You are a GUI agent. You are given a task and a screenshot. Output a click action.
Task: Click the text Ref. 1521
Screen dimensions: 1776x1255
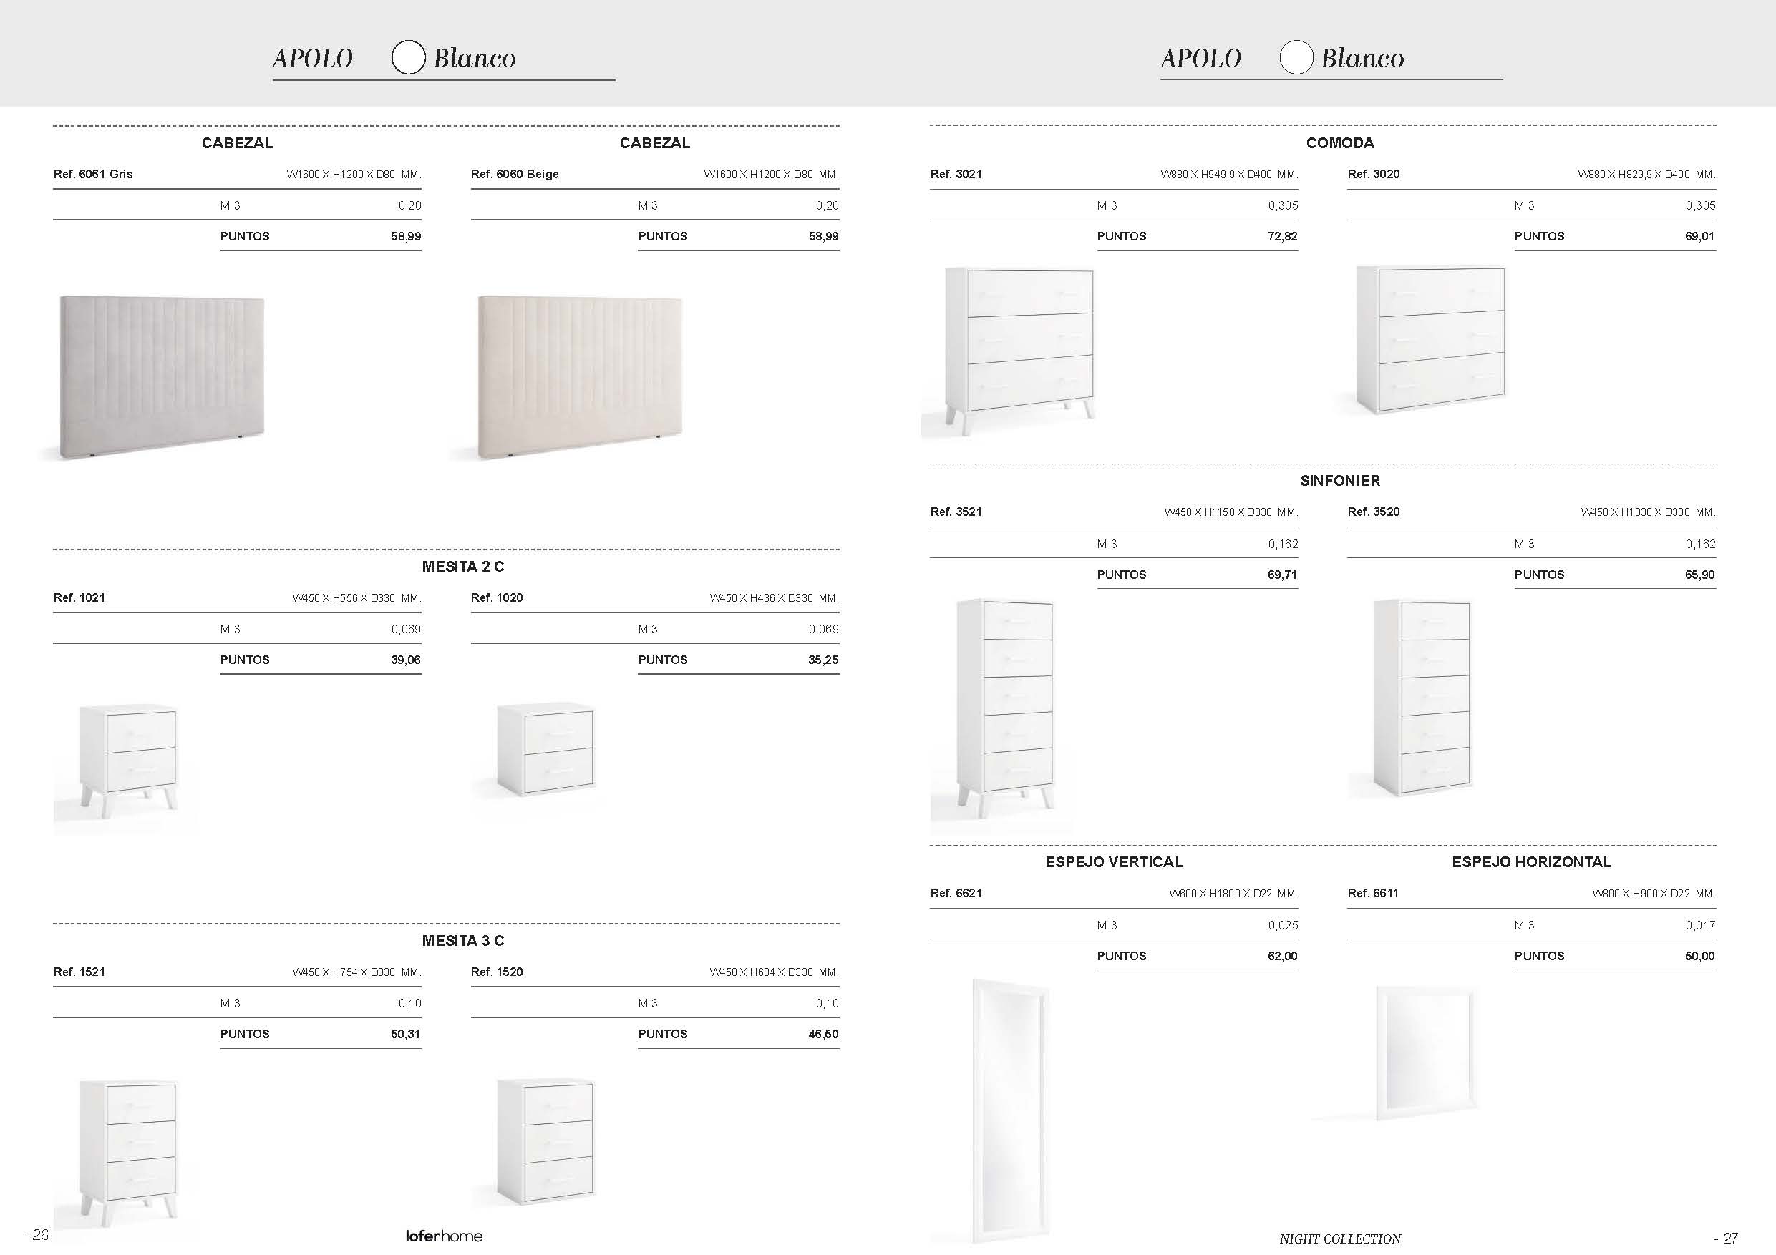pyautogui.click(x=79, y=972)
